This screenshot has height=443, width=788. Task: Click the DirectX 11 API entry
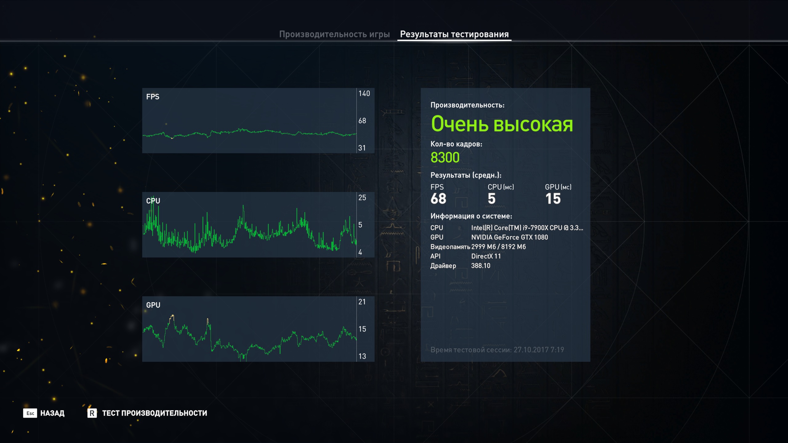click(486, 256)
